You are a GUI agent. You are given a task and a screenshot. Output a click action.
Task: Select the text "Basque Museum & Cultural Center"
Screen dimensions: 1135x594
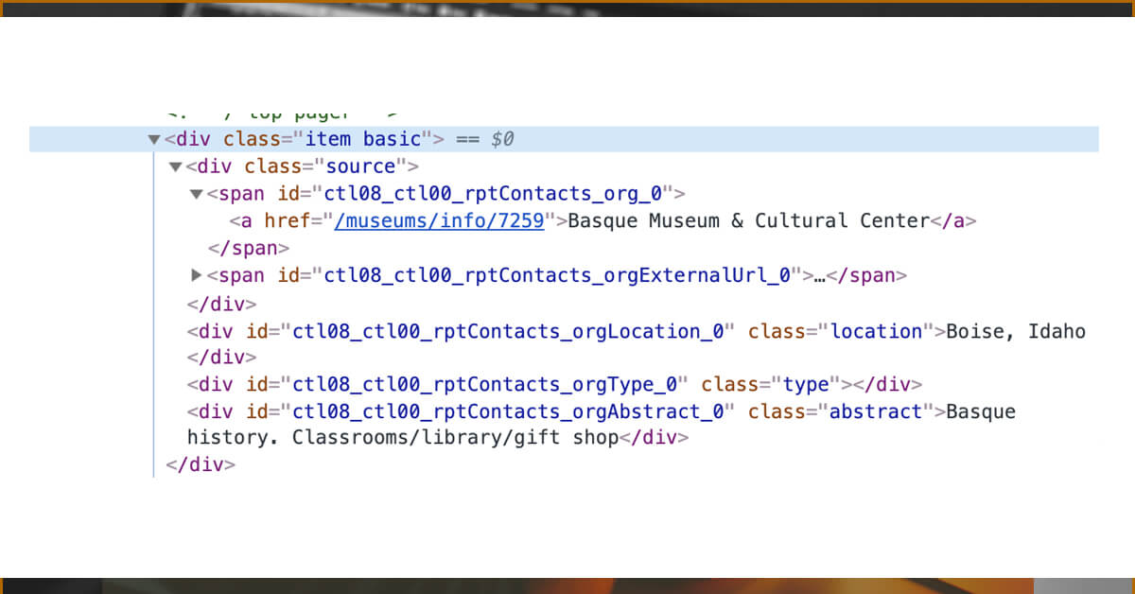(749, 220)
